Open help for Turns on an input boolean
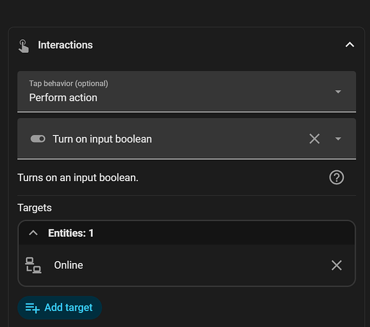 coord(337,177)
